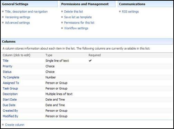Viewport: 174px width, 129px height.
Task: Click the Title required checkmark
Action: point(90,60)
